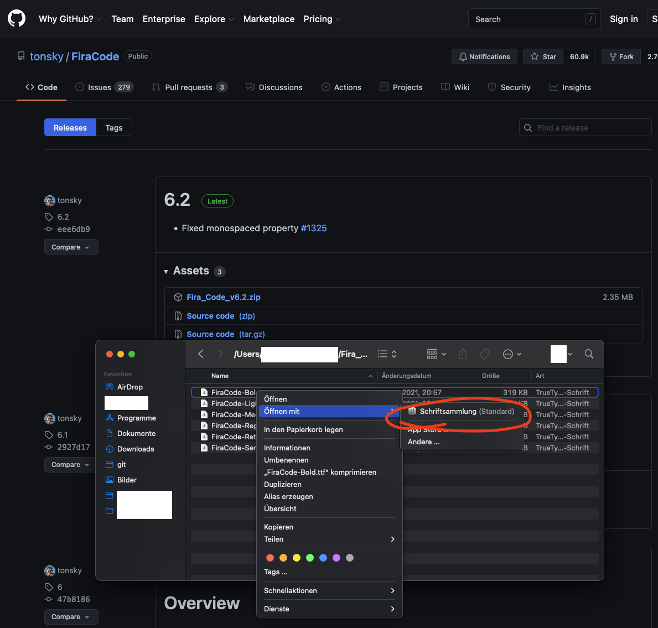658x628 pixels.
Task: Star the FiraCode repository
Action: tap(543, 56)
